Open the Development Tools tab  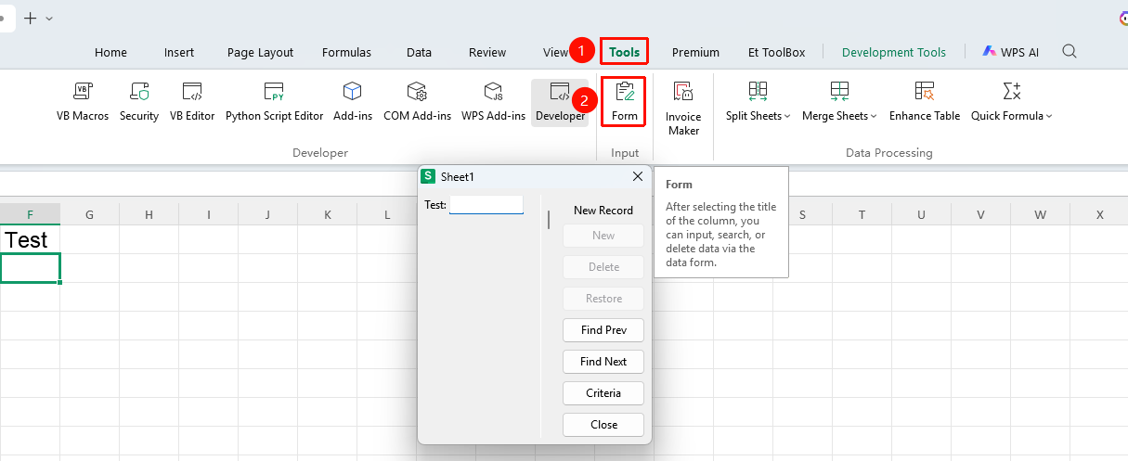[894, 53]
